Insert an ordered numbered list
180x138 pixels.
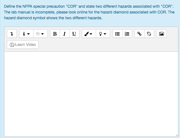point(127,34)
